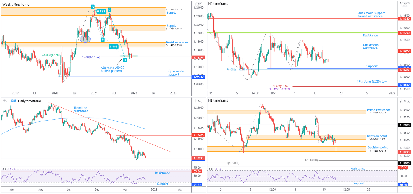
Task: Select the orange Prime resistance zone on H1
Action: coord(286,112)
